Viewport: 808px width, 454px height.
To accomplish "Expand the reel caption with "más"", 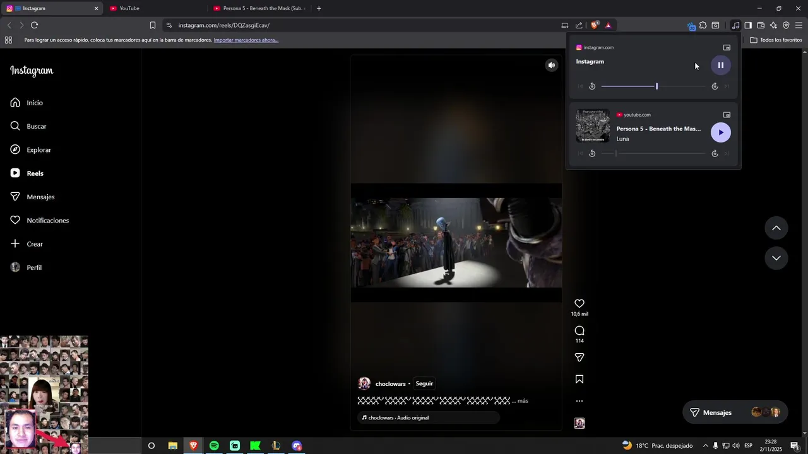I will pos(523,401).
